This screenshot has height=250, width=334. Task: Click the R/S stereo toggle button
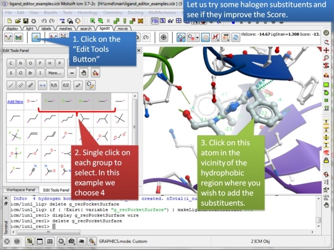pyautogui.click(x=54, y=85)
